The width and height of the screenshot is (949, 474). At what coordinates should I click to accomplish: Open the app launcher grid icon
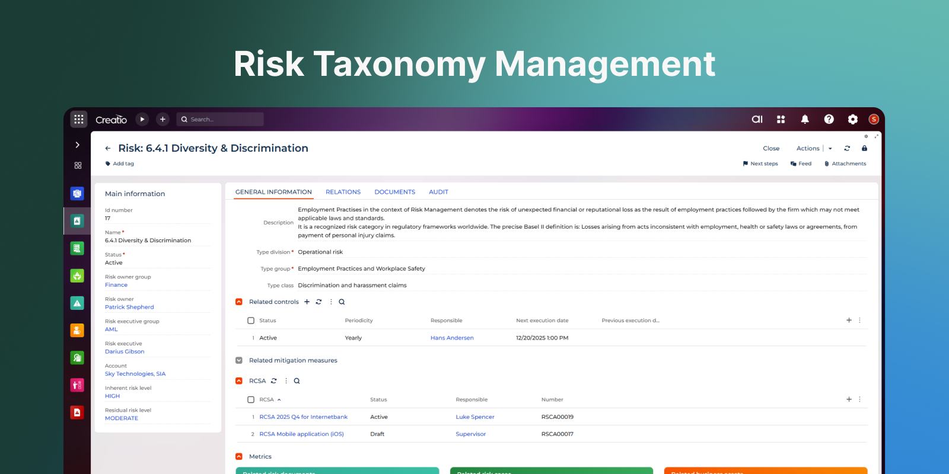pyautogui.click(x=79, y=119)
